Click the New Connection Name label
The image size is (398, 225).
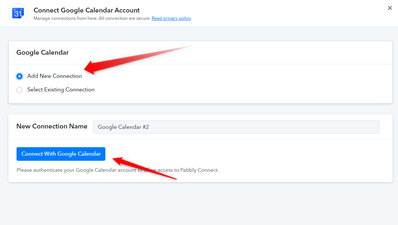click(52, 126)
